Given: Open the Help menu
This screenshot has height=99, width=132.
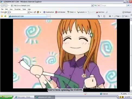Looking at the screenshot, I should [29, 9].
